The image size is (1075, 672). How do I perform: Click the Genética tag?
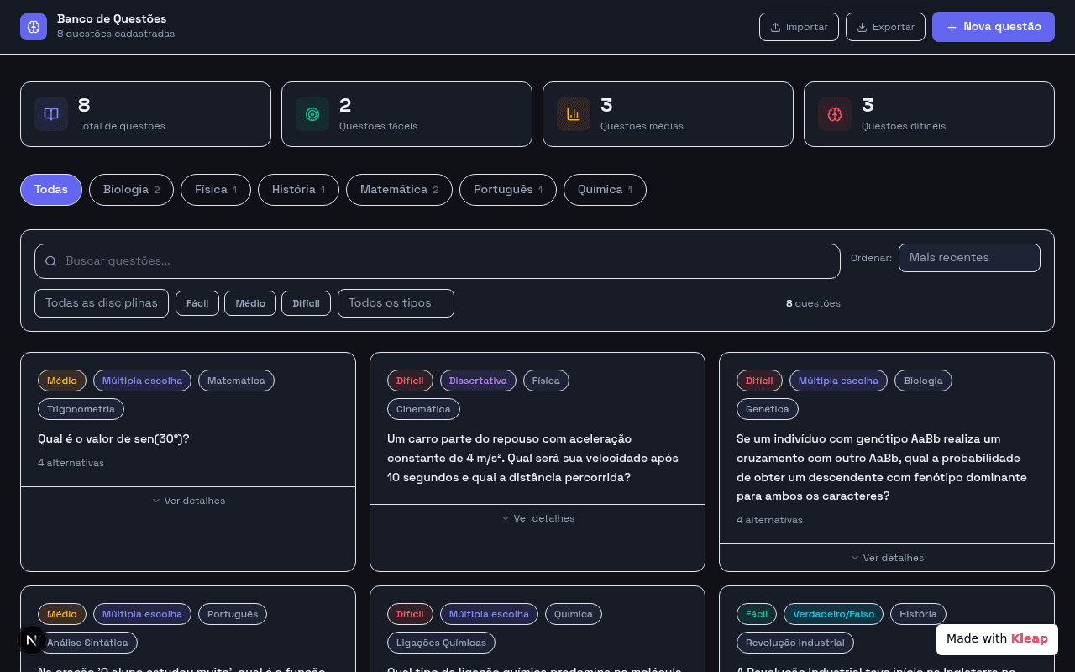(x=768, y=409)
